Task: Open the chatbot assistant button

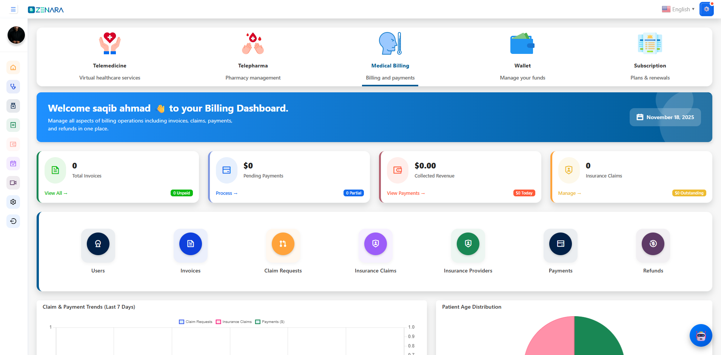Action: pyautogui.click(x=701, y=335)
